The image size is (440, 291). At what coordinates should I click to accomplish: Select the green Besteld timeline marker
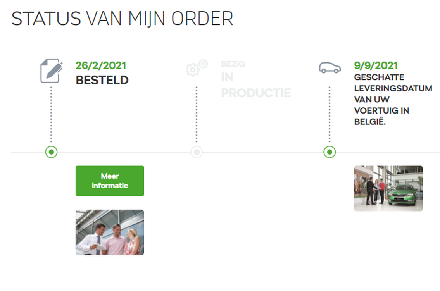pos(51,152)
